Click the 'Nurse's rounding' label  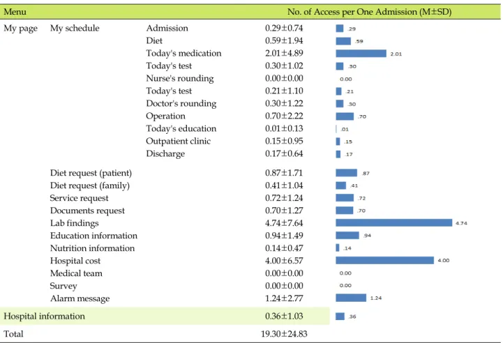point(180,79)
